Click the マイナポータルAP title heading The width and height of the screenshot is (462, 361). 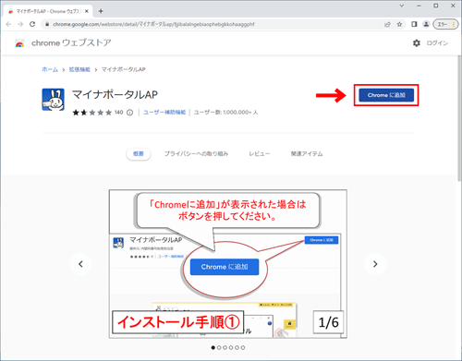point(115,94)
